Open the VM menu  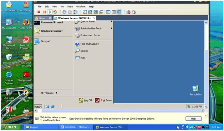[x=62, y=6]
